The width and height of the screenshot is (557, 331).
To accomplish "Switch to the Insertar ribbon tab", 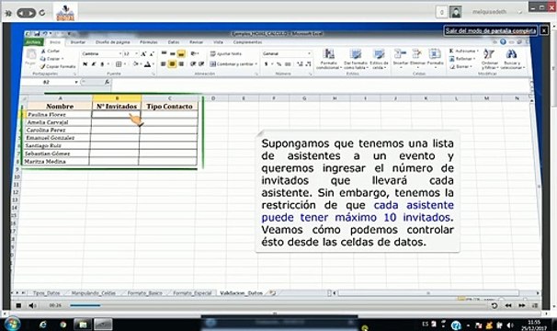I will (x=77, y=42).
